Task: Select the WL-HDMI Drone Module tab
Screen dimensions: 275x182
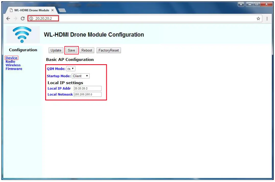Action: [x=32, y=10]
